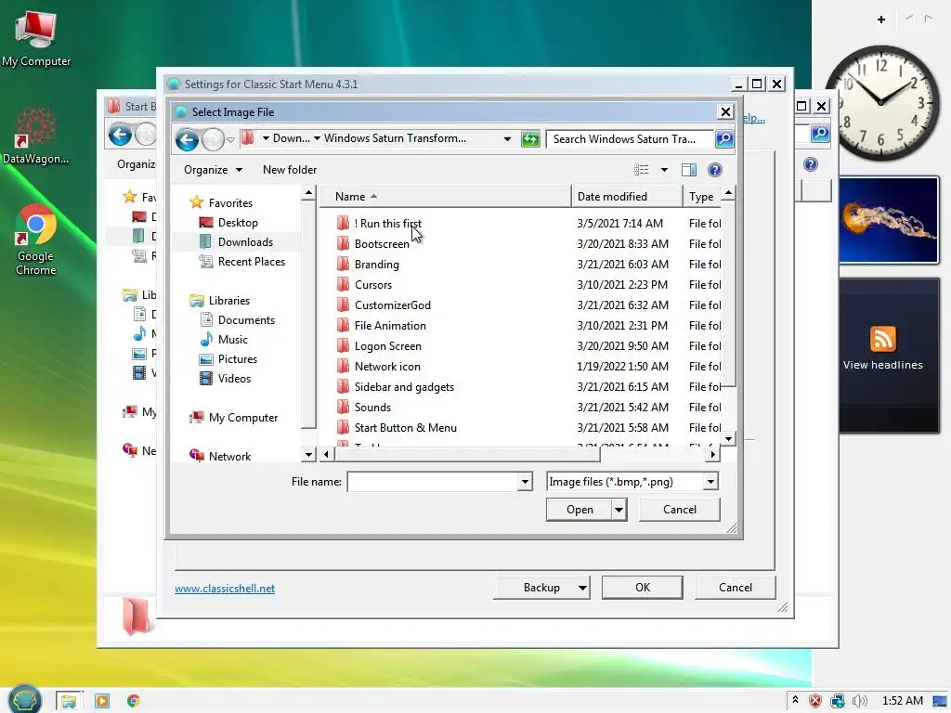
Task: Open the Image files type filter dropdown
Action: click(x=710, y=482)
